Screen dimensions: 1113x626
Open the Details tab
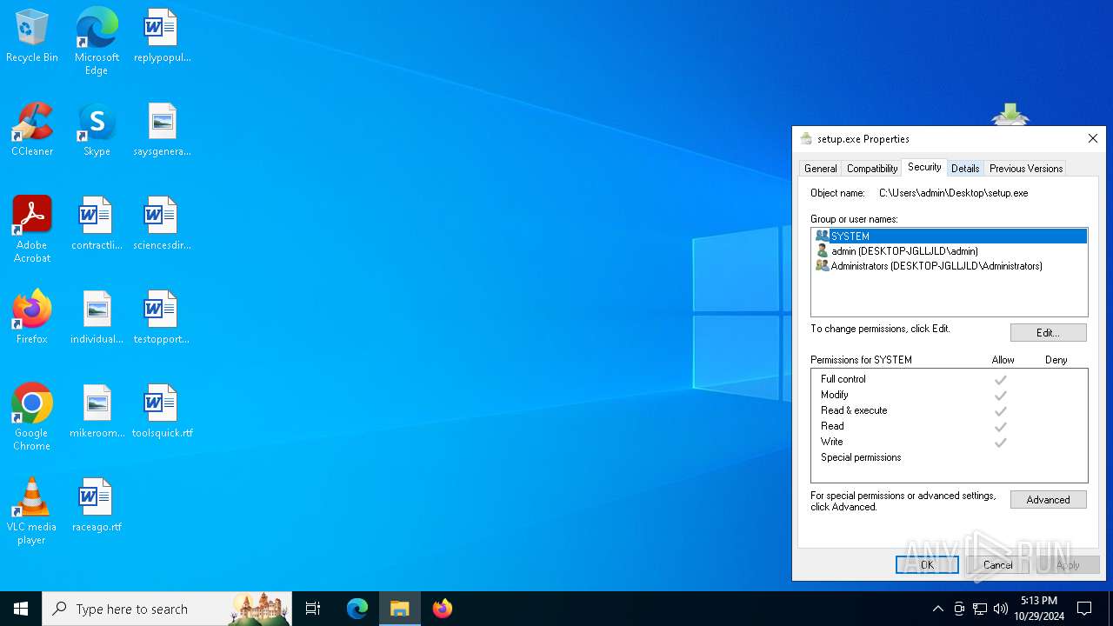[x=965, y=169]
